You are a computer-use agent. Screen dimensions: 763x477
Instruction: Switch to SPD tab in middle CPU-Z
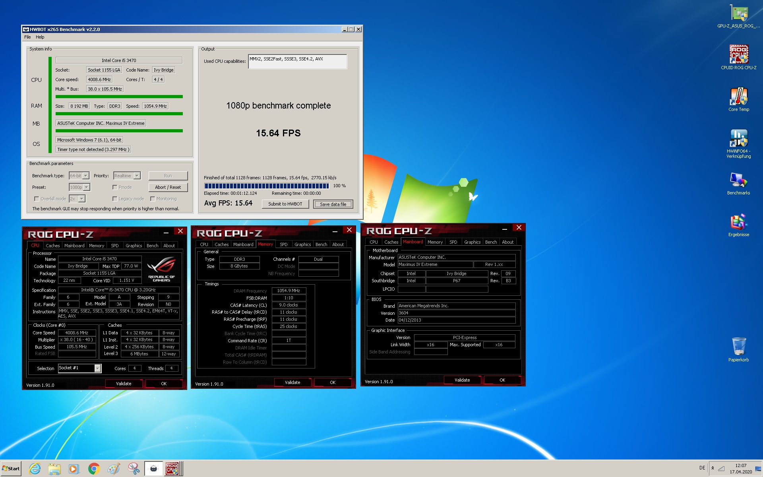284,244
